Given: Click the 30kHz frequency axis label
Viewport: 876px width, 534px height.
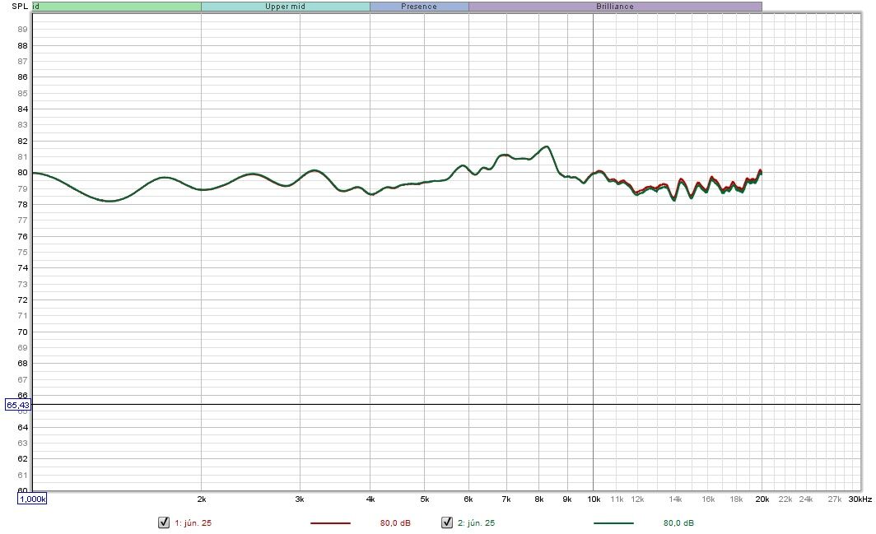Looking at the screenshot, I should [860, 499].
